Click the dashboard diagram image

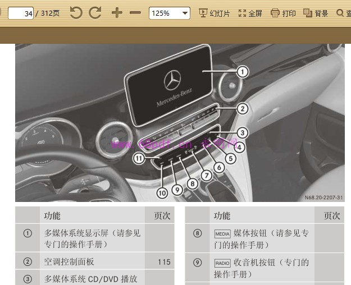pyautogui.click(x=180, y=123)
